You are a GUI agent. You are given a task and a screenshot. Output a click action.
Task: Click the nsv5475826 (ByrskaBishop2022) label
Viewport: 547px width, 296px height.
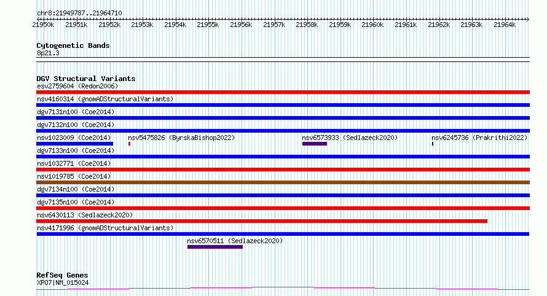(x=181, y=138)
